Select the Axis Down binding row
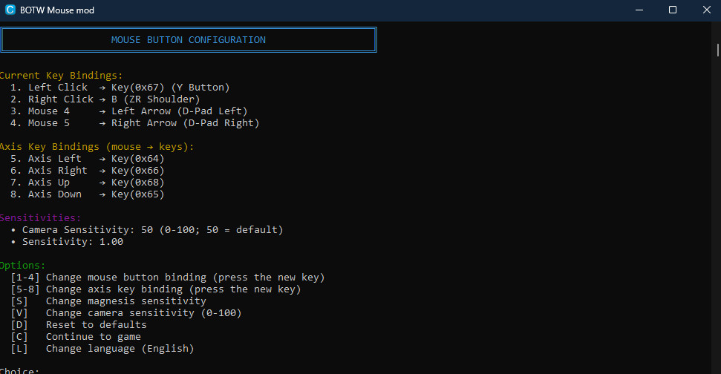Image resolution: width=721 pixels, height=374 pixels. point(88,194)
